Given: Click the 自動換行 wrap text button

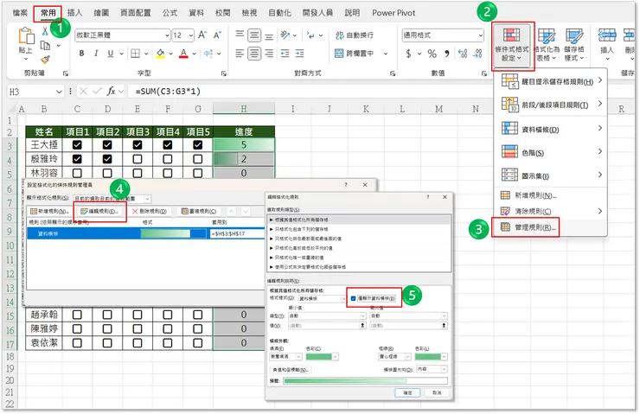Looking at the screenshot, I should click(355, 35).
